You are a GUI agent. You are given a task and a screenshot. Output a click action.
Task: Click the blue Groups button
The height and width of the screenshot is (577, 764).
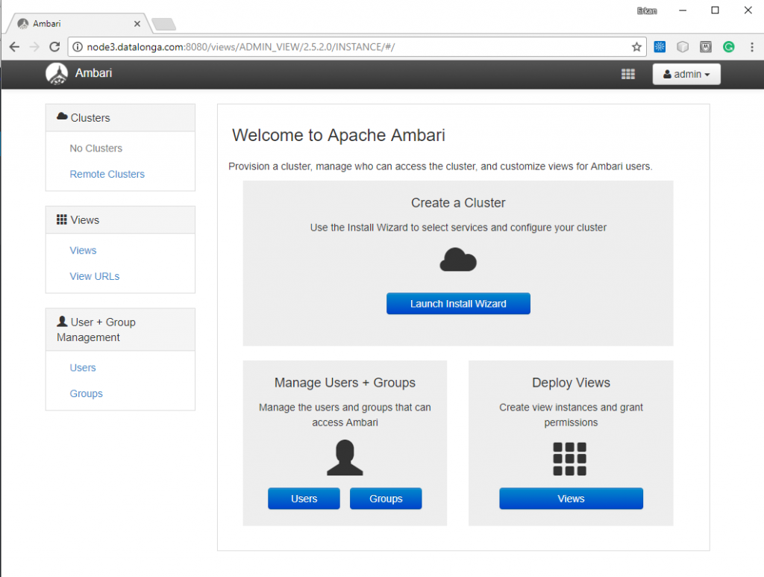click(x=386, y=499)
